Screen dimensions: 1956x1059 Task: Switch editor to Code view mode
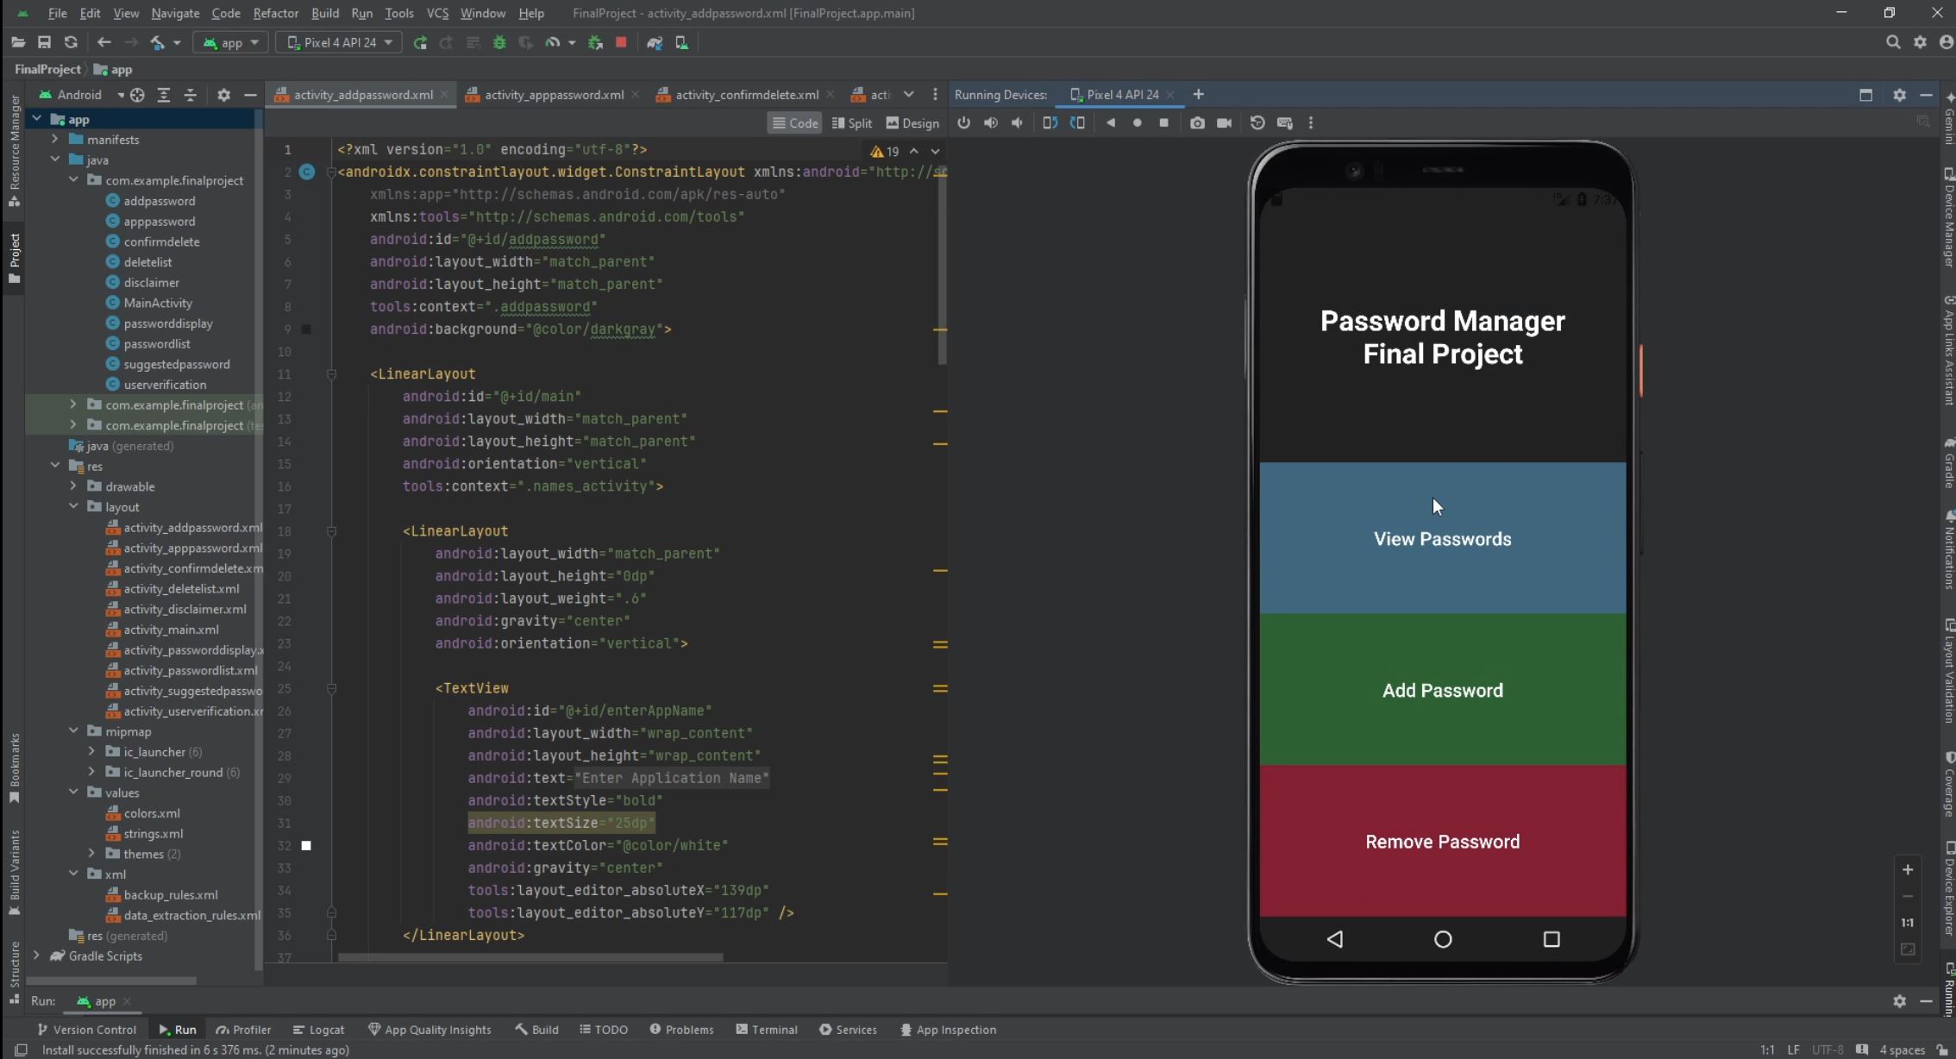click(x=794, y=123)
